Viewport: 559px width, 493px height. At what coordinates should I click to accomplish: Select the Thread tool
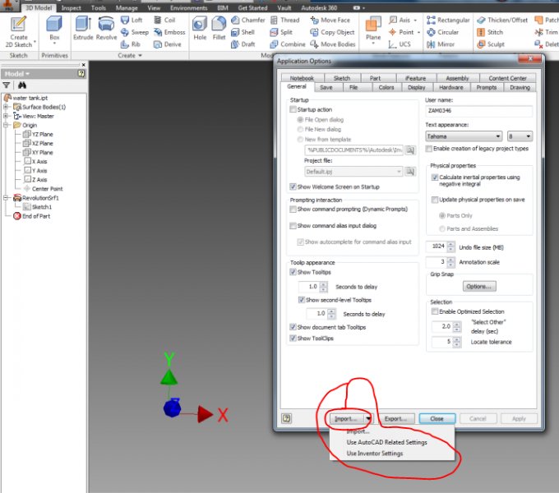coord(285,20)
